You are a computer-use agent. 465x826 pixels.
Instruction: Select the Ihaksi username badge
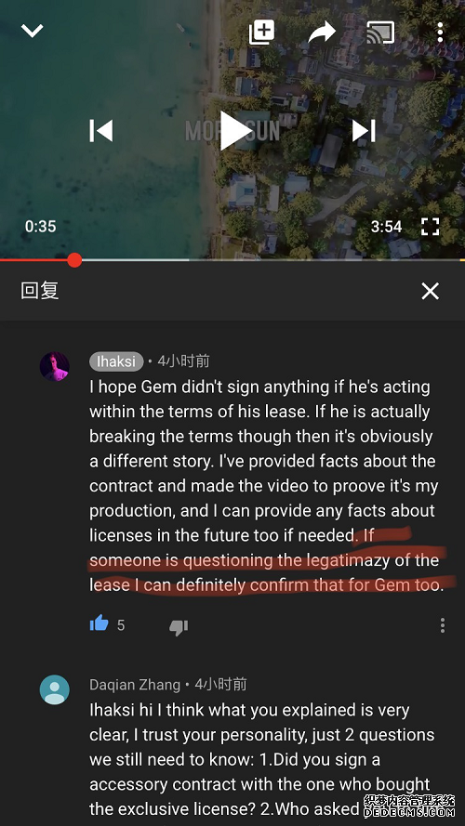[116, 361]
